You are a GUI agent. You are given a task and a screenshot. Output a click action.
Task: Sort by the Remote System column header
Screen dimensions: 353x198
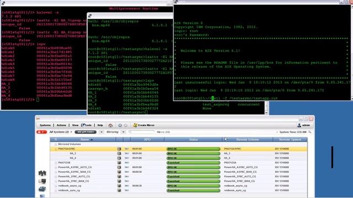[290, 140]
